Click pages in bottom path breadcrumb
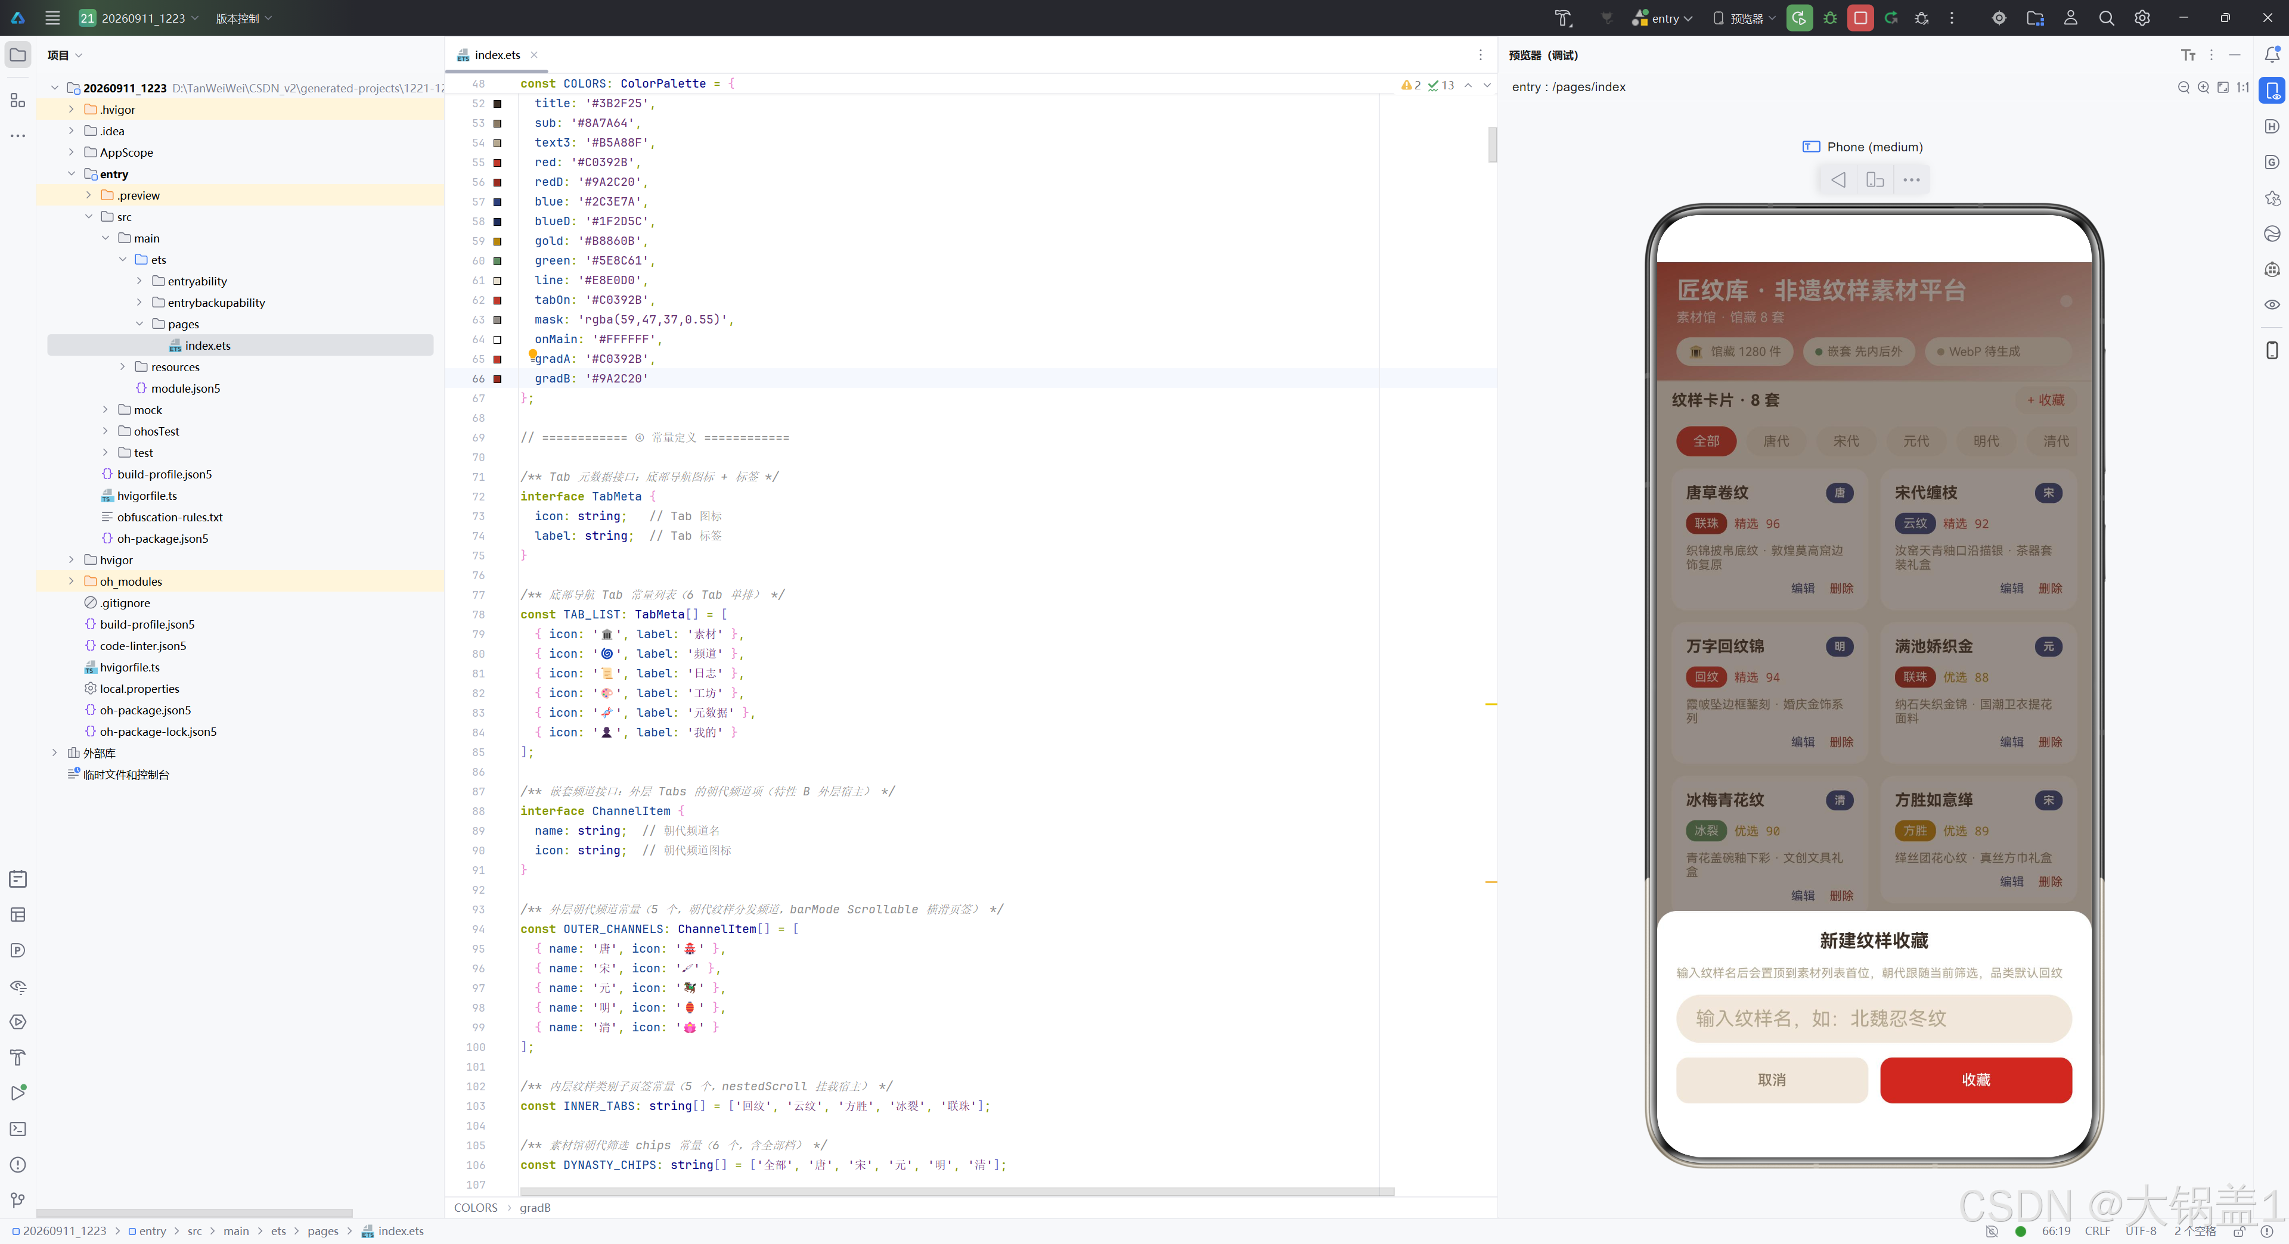2289x1244 pixels. tap(322, 1231)
